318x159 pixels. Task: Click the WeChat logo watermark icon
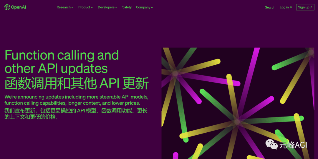pyautogui.click(x=271, y=144)
